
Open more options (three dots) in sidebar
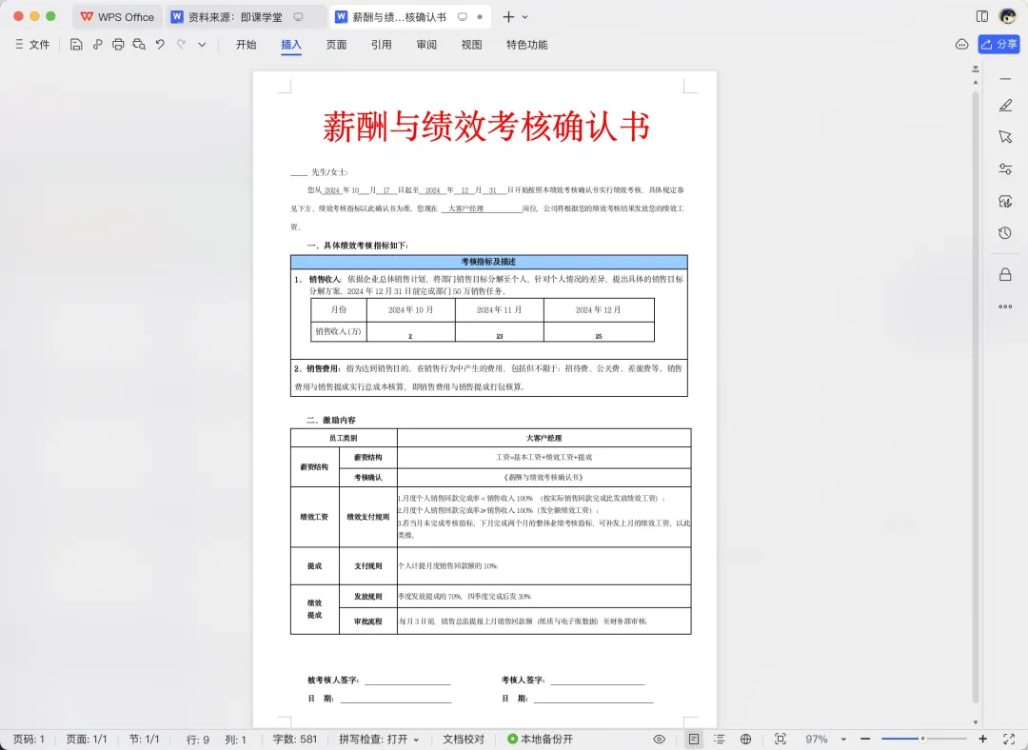pyautogui.click(x=1006, y=306)
